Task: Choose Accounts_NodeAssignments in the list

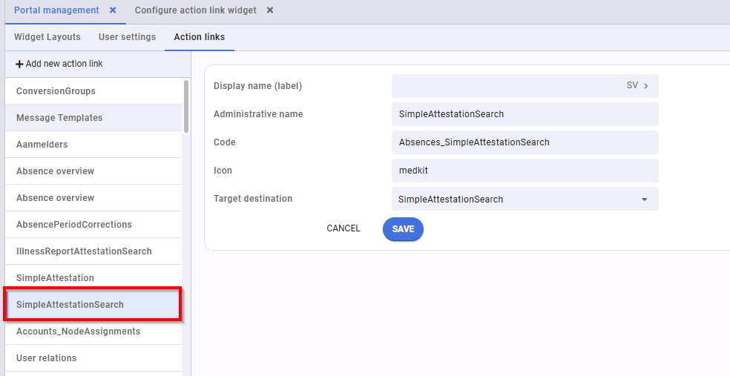Action: pyautogui.click(x=78, y=332)
